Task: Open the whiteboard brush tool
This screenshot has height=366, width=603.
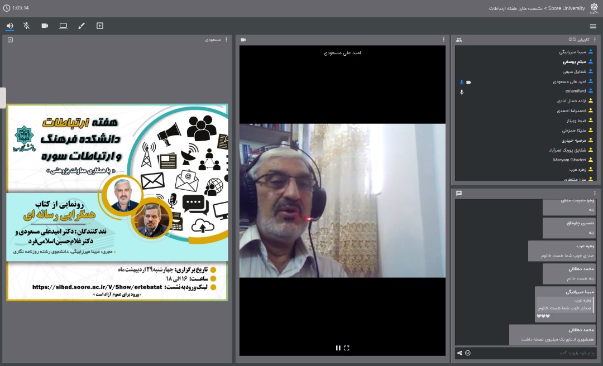Action: point(82,26)
